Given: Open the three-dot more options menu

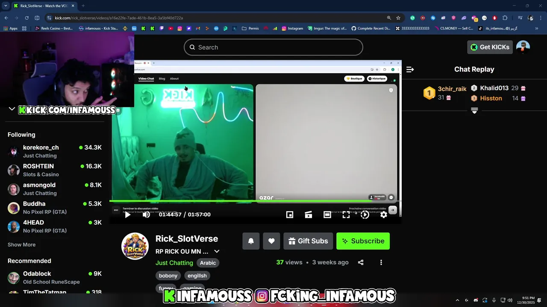Looking at the screenshot, I should (381, 262).
